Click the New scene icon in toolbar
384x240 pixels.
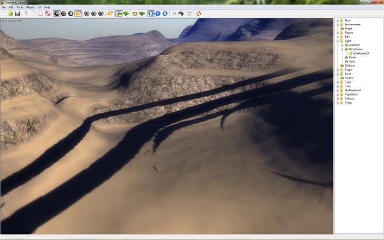click(4, 13)
